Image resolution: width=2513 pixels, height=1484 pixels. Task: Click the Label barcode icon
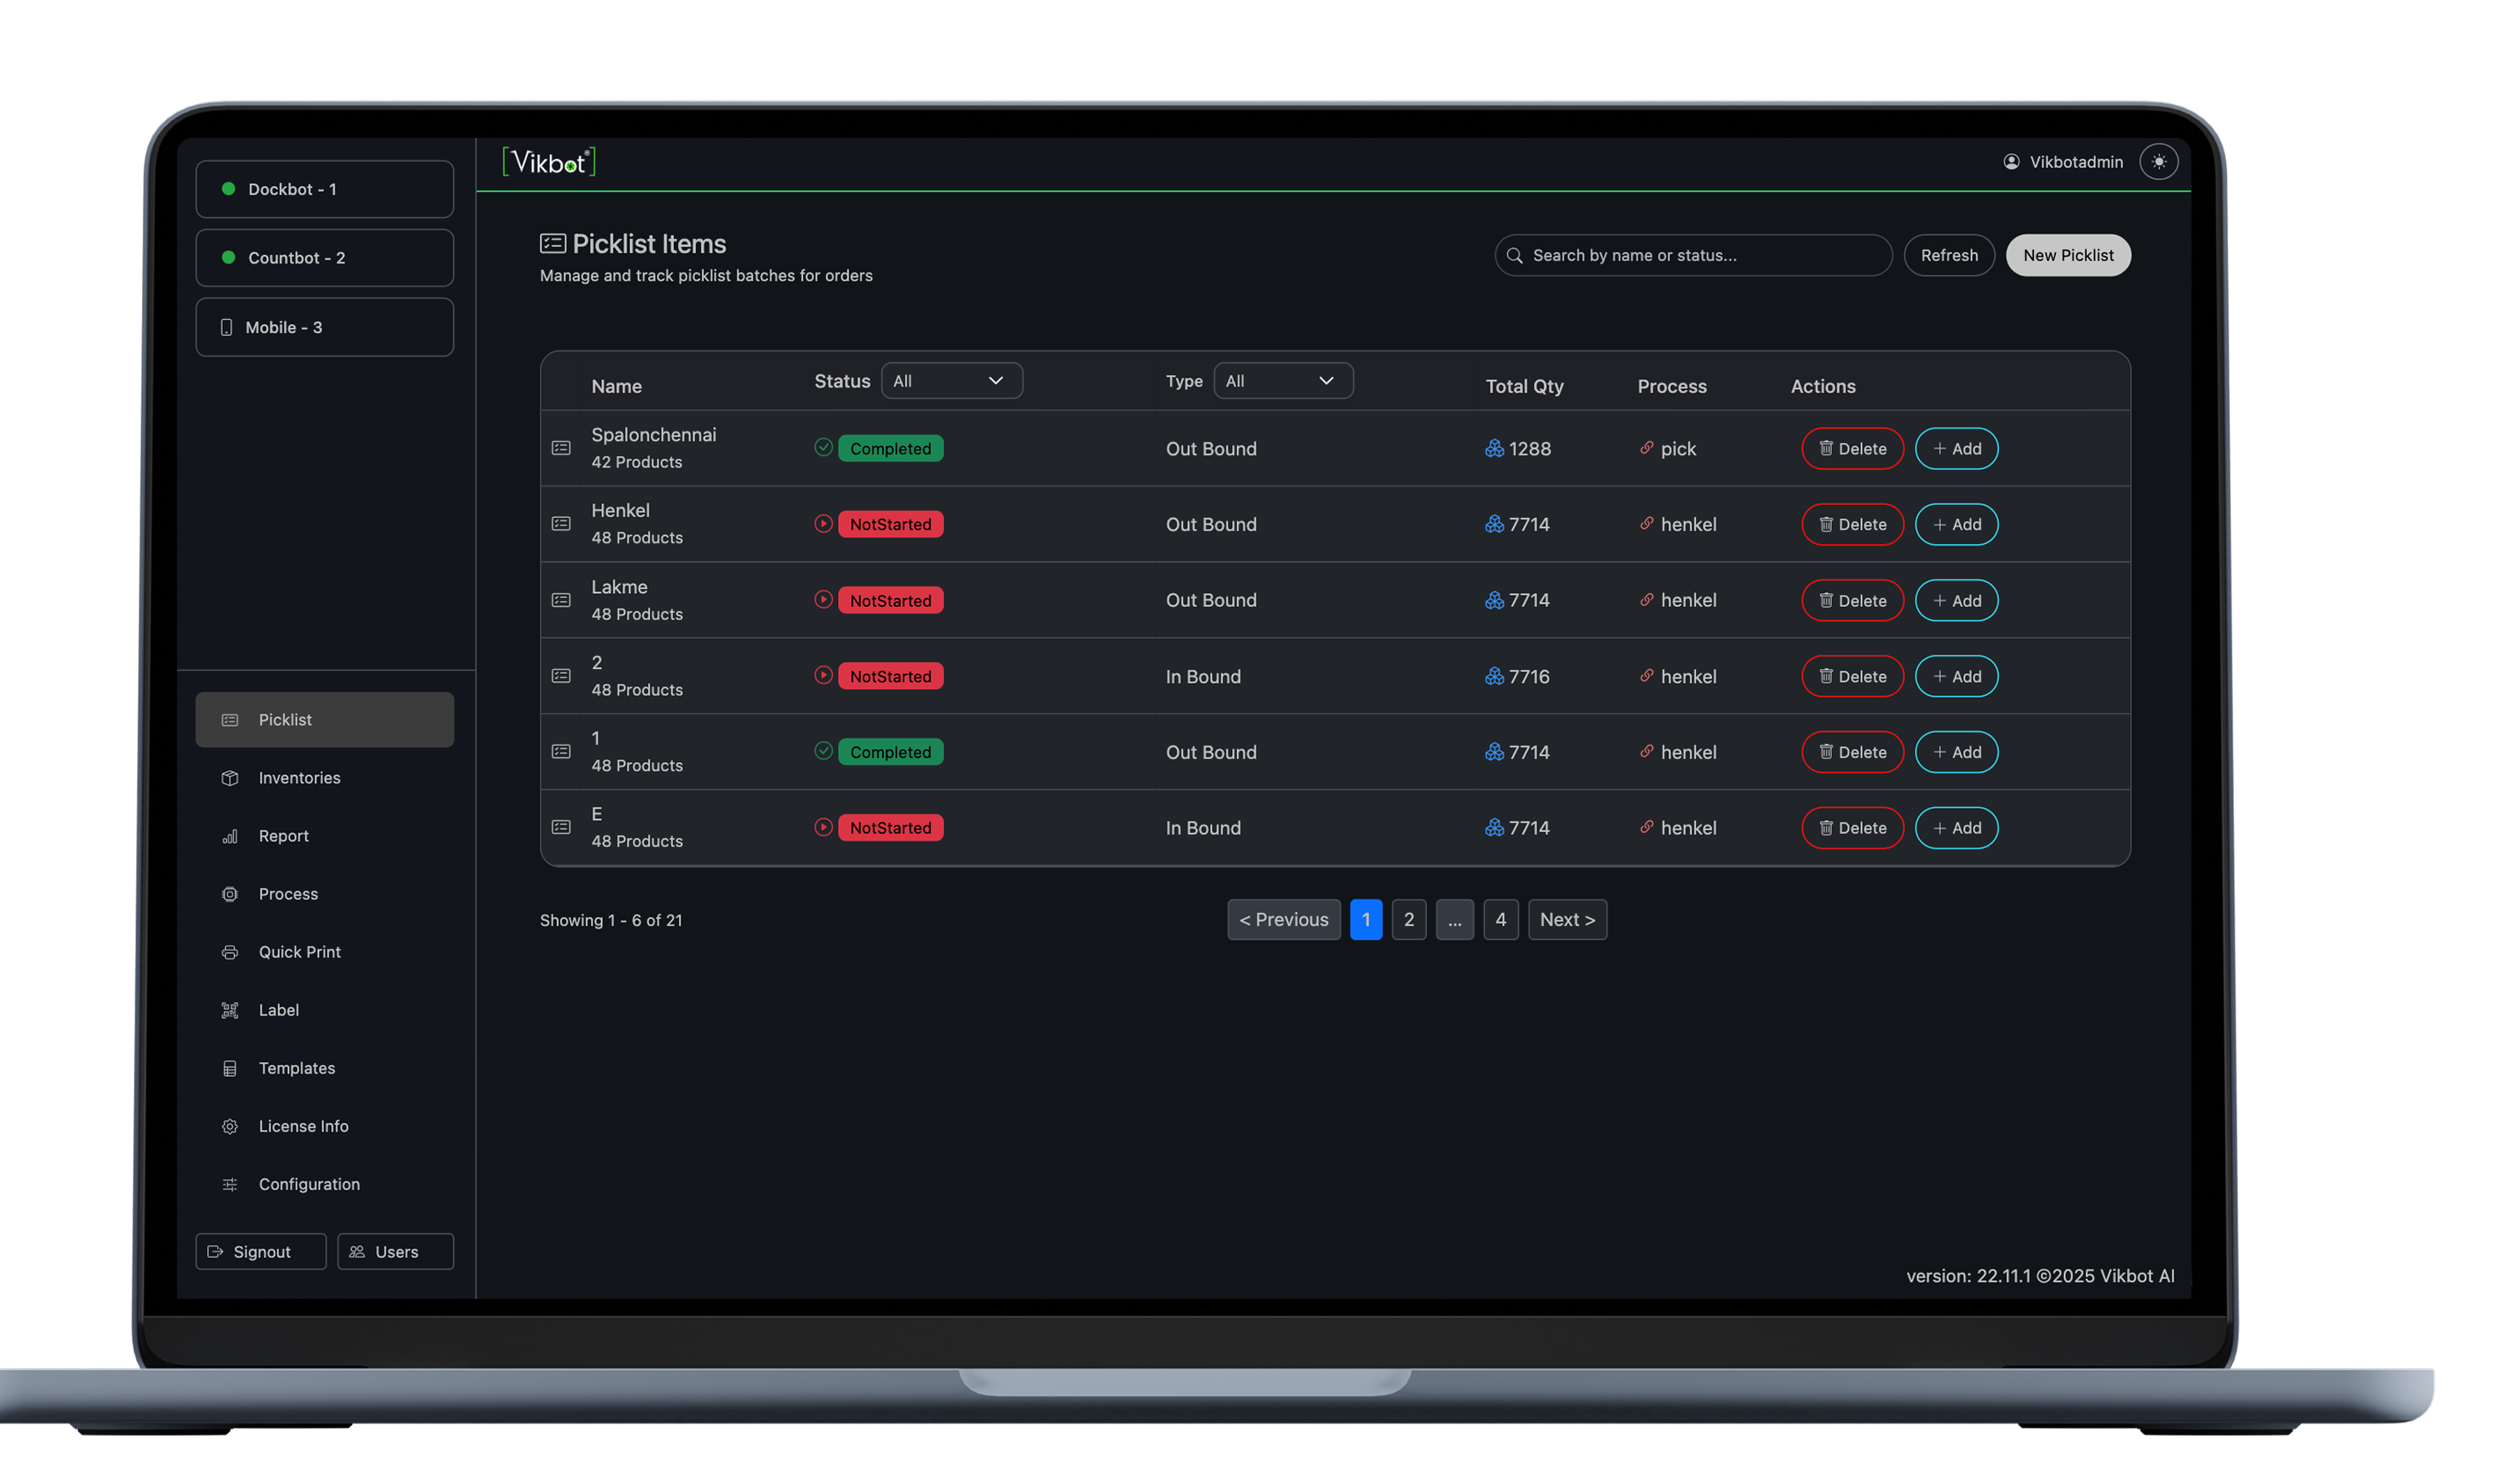tap(230, 1009)
